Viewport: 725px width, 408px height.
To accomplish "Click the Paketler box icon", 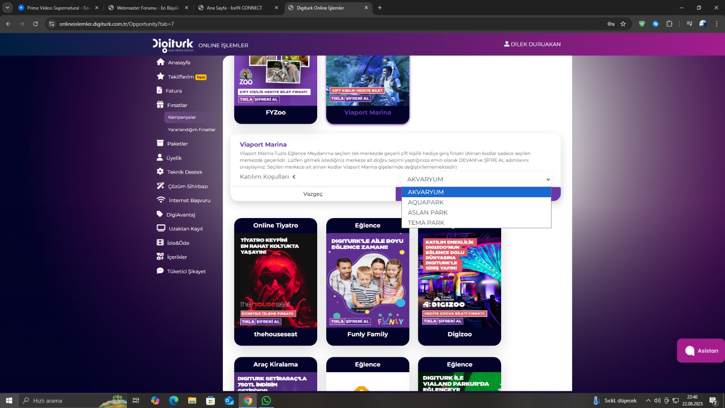I will pos(160,143).
